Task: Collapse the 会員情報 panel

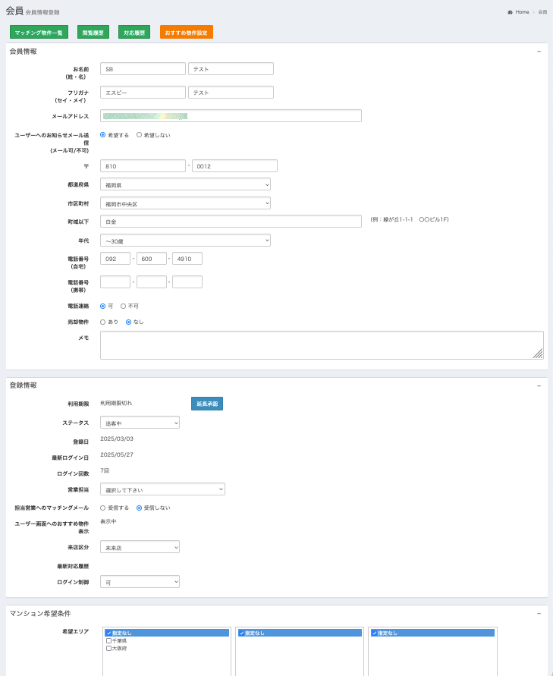Action: tap(539, 52)
